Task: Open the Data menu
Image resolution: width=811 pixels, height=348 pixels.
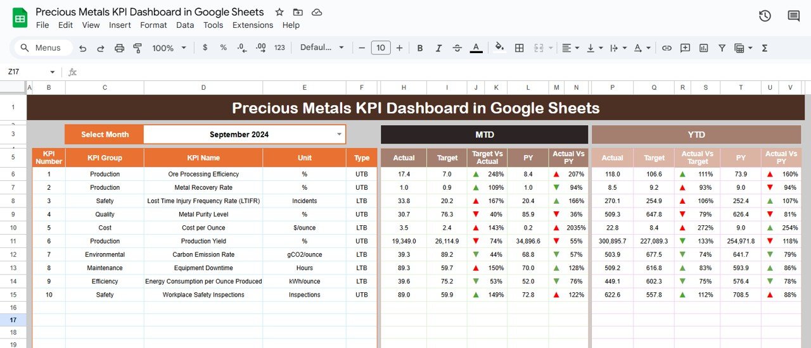Action: (185, 25)
